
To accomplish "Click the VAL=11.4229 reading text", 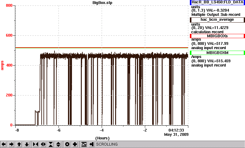I will pos(217,28).
